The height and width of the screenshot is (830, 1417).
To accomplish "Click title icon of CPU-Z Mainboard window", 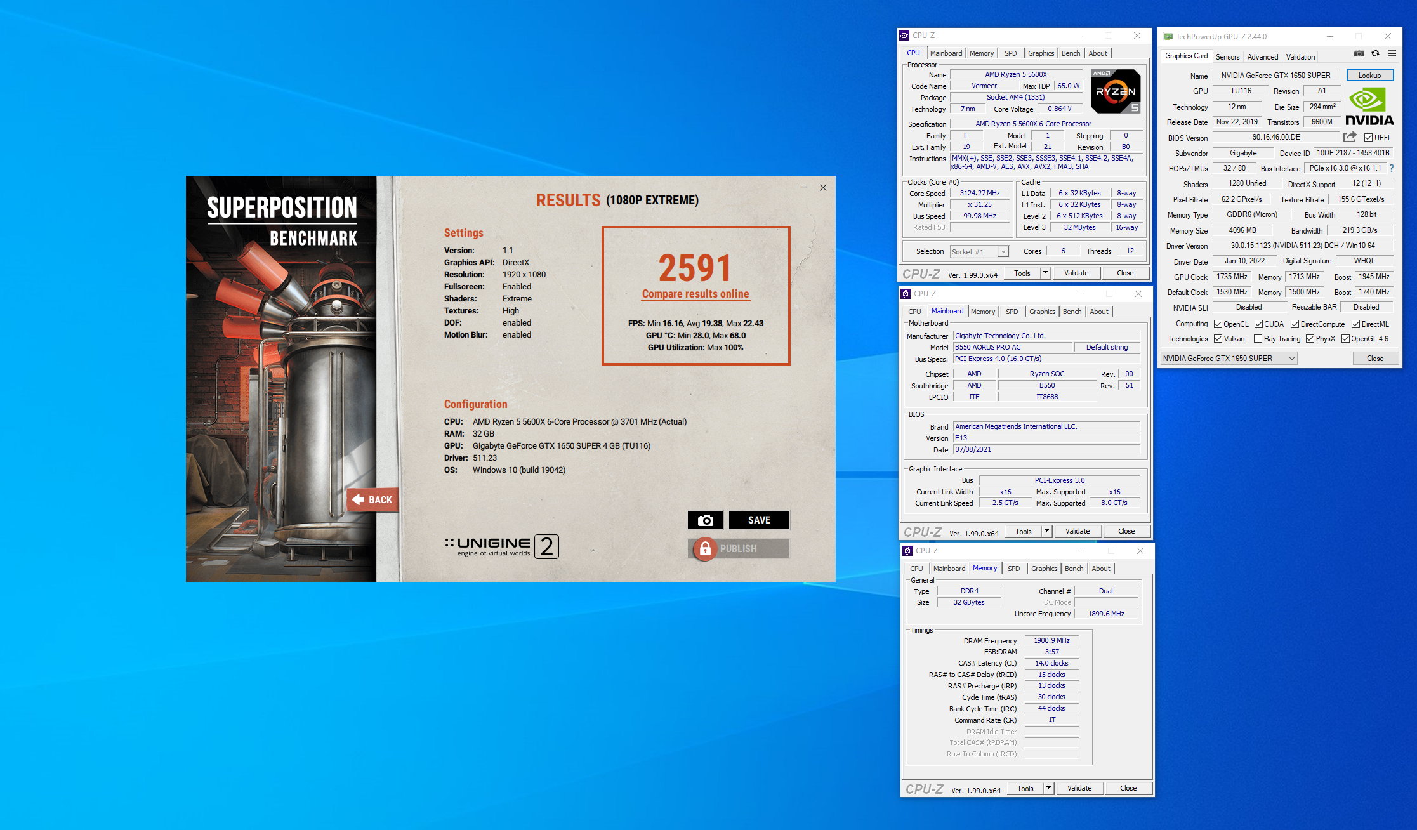I will point(906,294).
